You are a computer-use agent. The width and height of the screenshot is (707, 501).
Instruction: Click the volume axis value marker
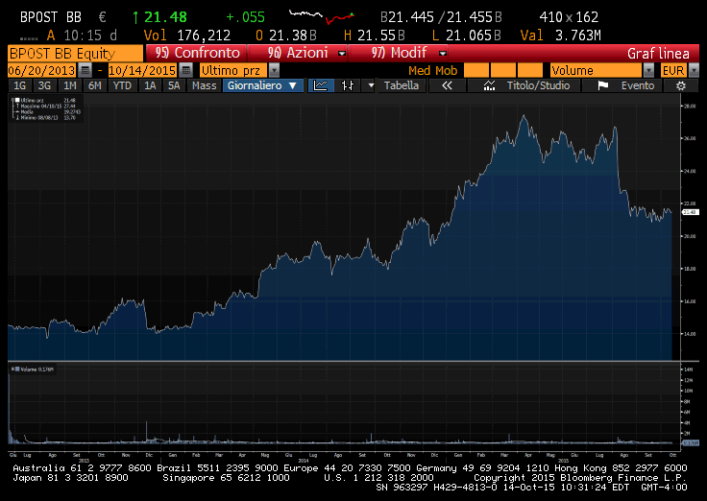coord(691,443)
